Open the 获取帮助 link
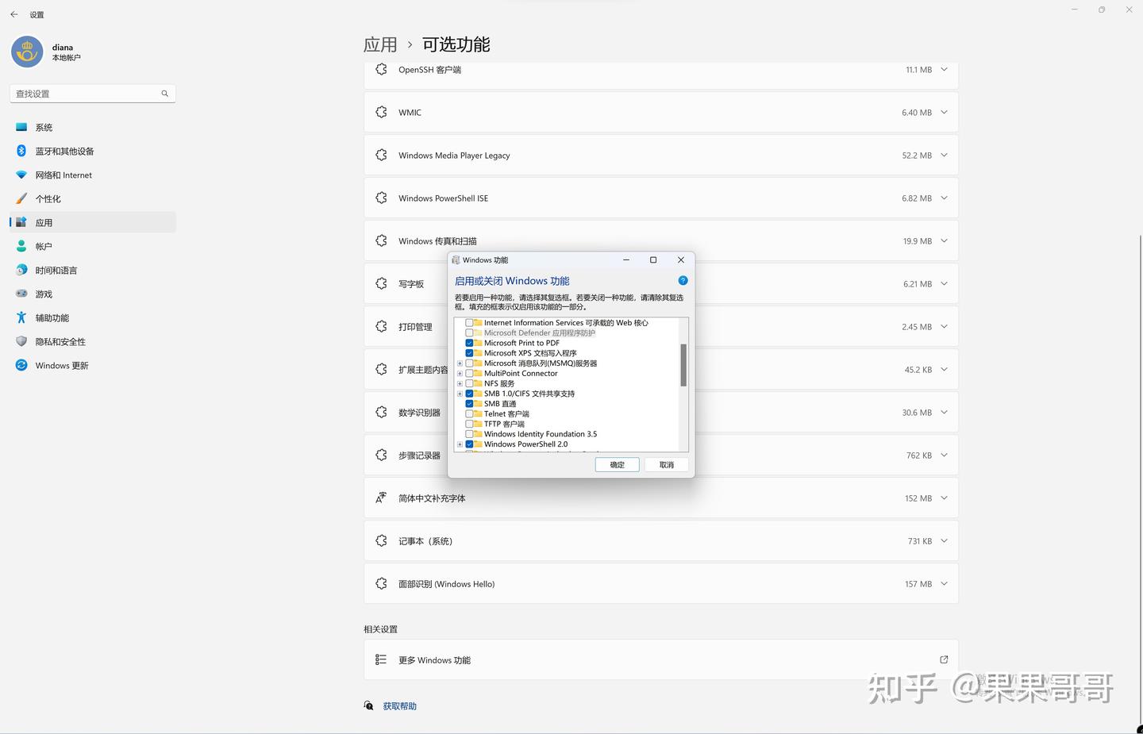Screen dimensions: 1143x734 pyautogui.click(x=399, y=705)
